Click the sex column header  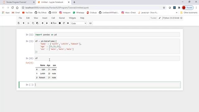point(54,65)
